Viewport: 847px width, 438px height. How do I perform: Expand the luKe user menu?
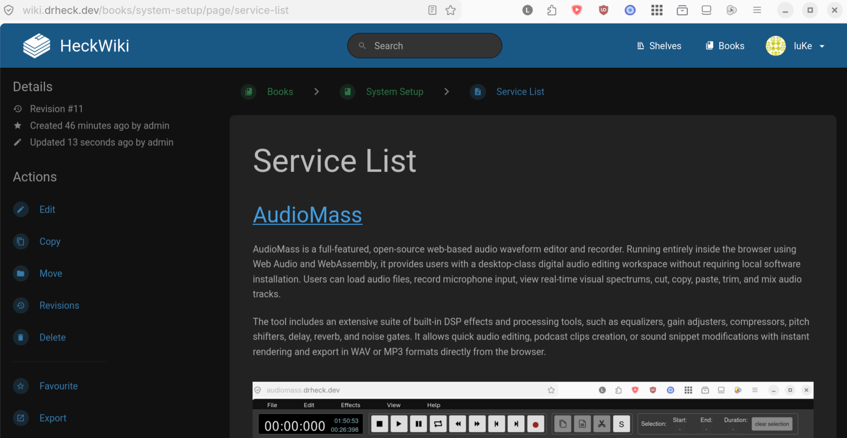pyautogui.click(x=795, y=46)
